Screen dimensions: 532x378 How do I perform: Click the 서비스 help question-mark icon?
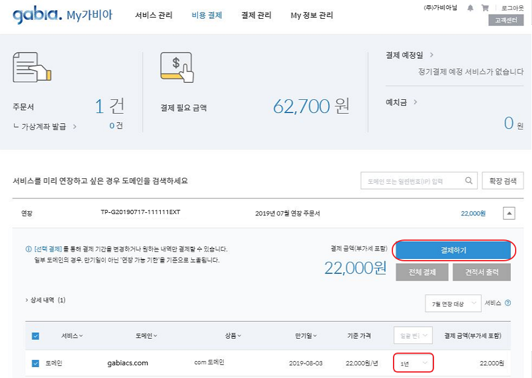(x=508, y=303)
